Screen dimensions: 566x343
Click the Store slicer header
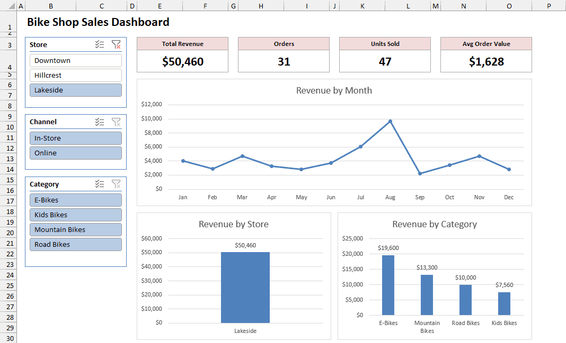coord(38,44)
